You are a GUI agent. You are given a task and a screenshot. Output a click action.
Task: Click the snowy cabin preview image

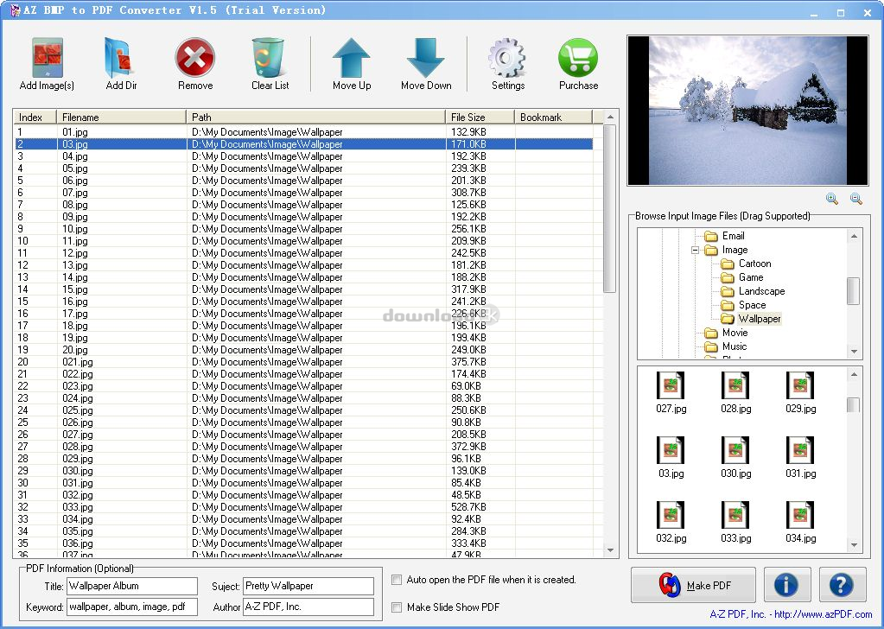point(747,111)
